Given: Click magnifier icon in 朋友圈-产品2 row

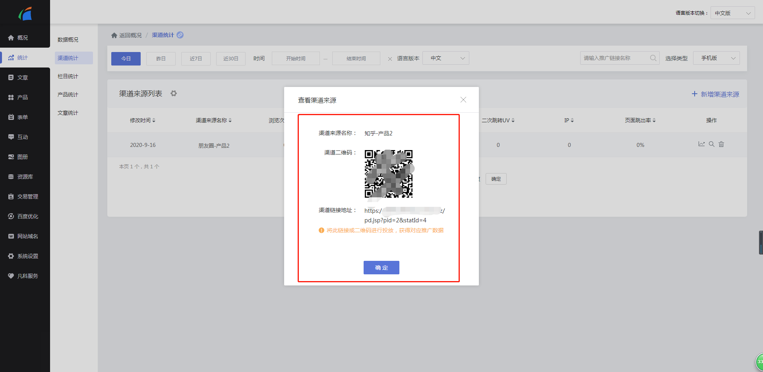Looking at the screenshot, I should click(712, 144).
